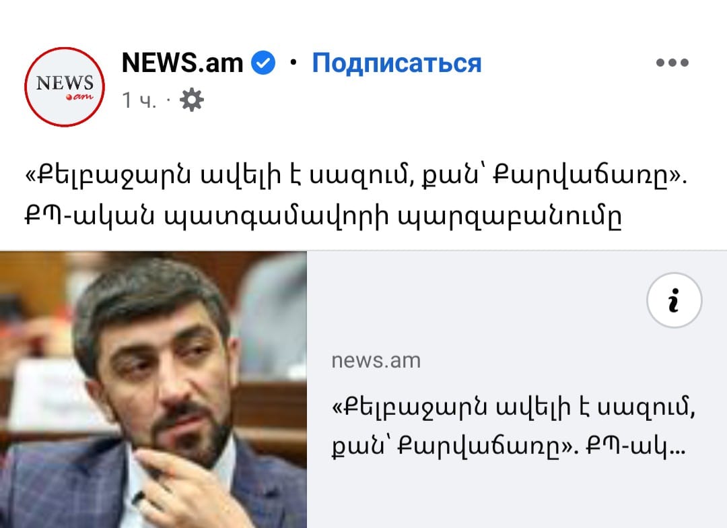This screenshot has width=727, height=528.
Task: Open the three-dot post options menu
Action: [672, 62]
